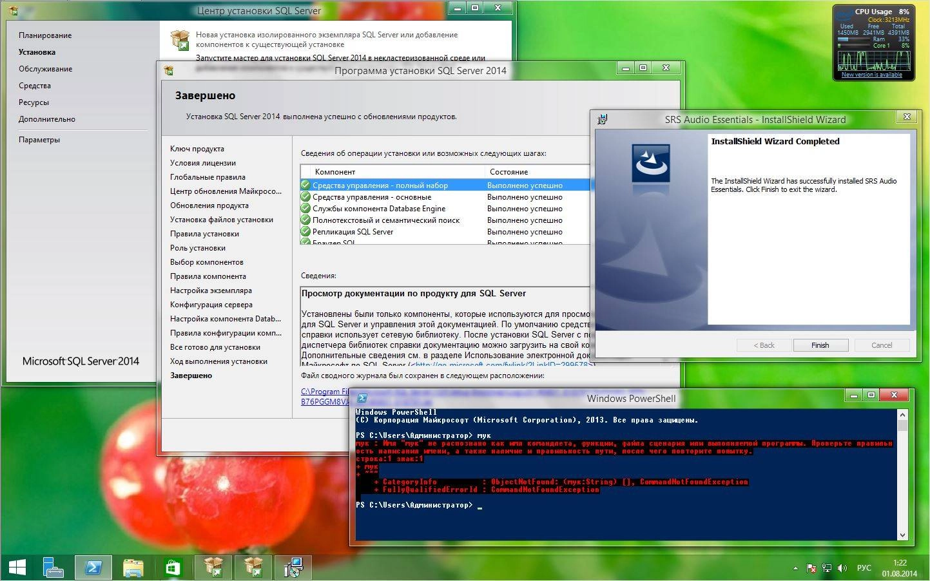This screenshot has width=930, height=581.
Task: Click step Ход выполнения установки
Action: pos(218,361)
